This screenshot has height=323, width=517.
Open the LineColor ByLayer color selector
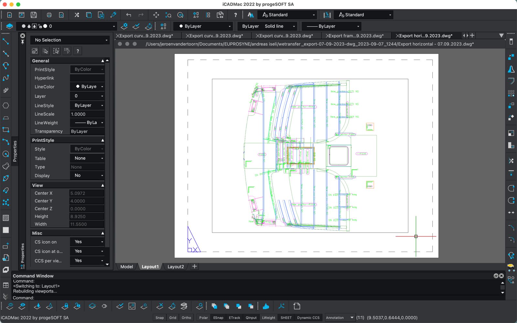(87, 87)
